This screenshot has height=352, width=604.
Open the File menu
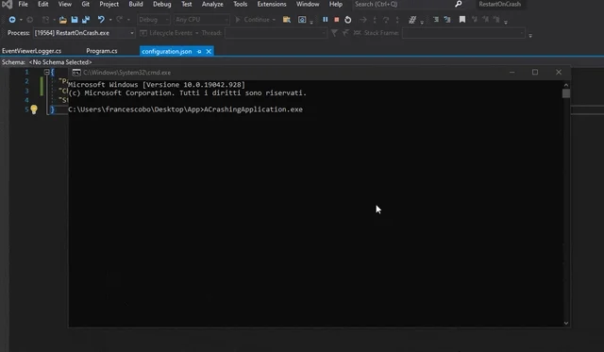point(23,4)
